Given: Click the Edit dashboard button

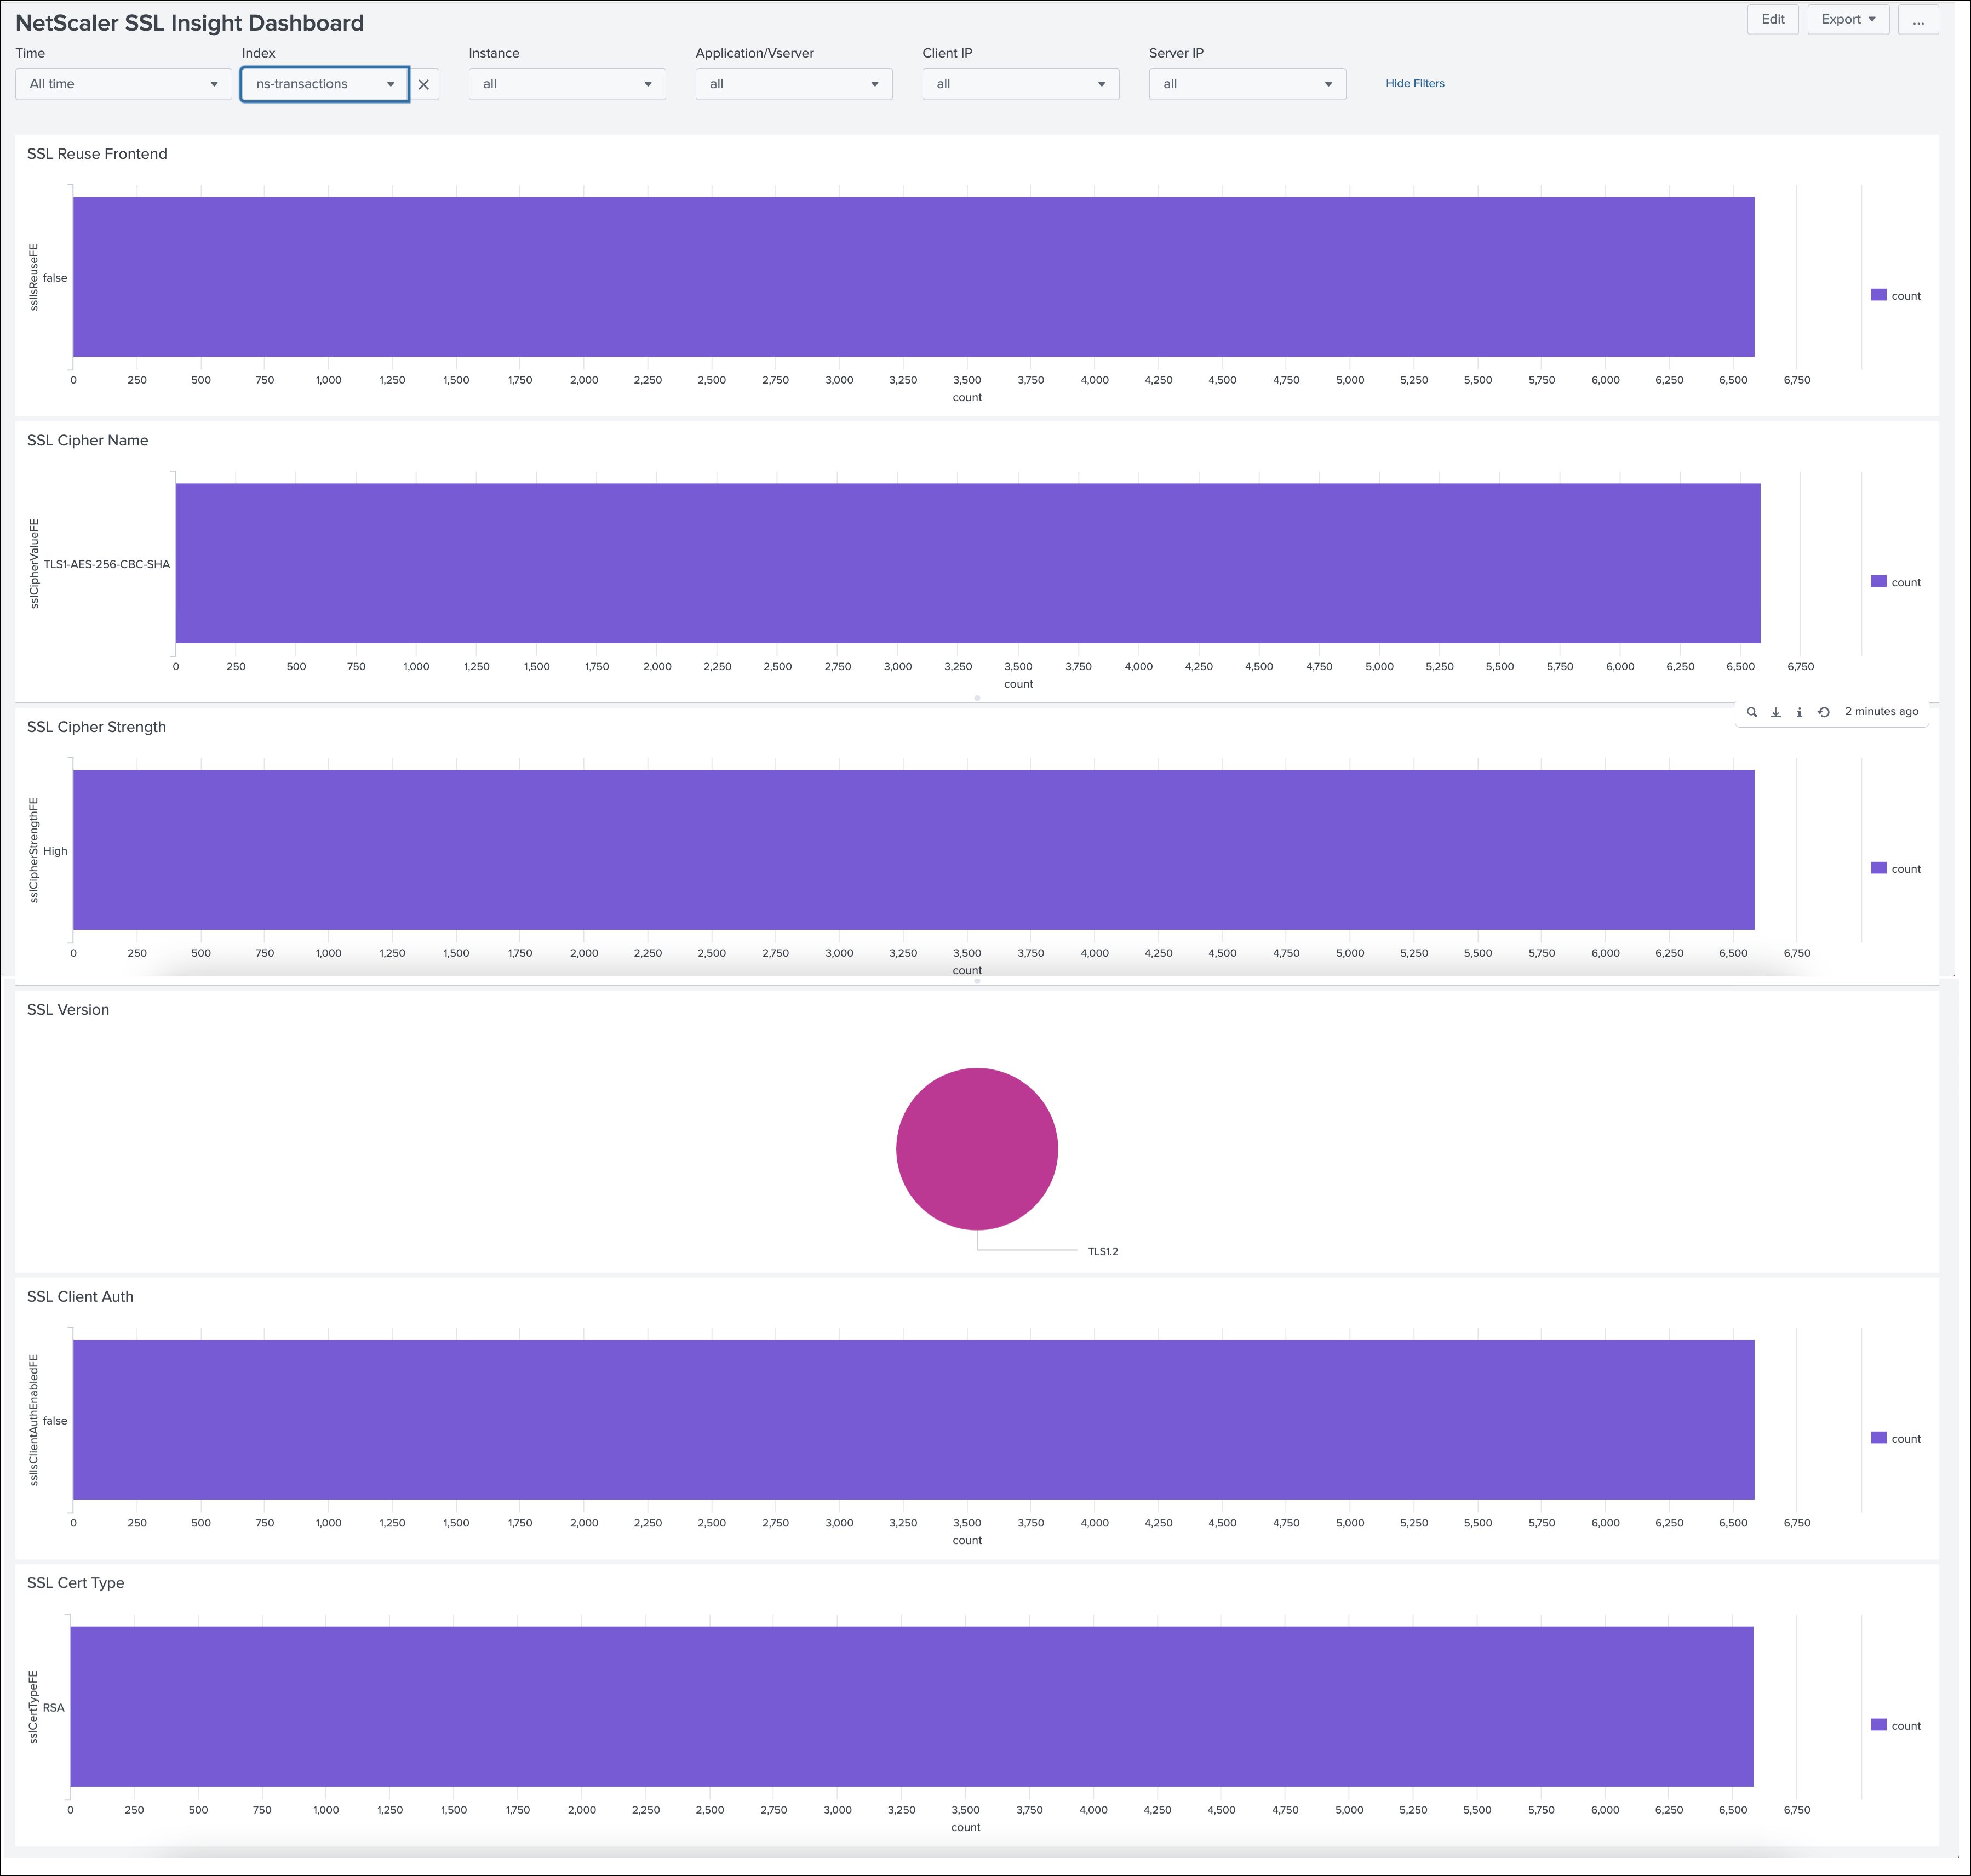Looking at the screenshot, I should [x=1772, y=19].
